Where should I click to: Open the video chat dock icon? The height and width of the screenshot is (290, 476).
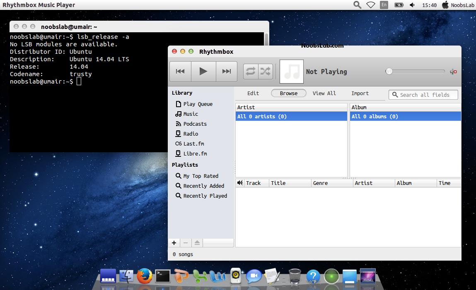tap(254, 276)
